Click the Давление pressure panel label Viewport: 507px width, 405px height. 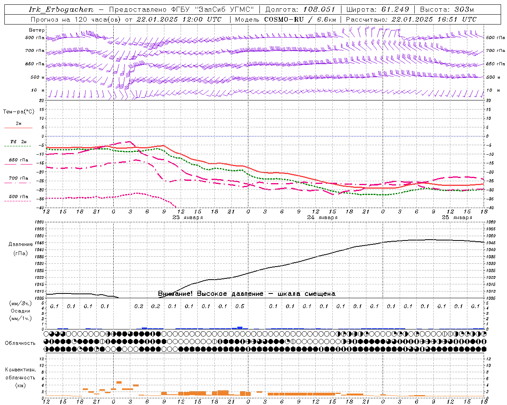(x=21, y=244)
